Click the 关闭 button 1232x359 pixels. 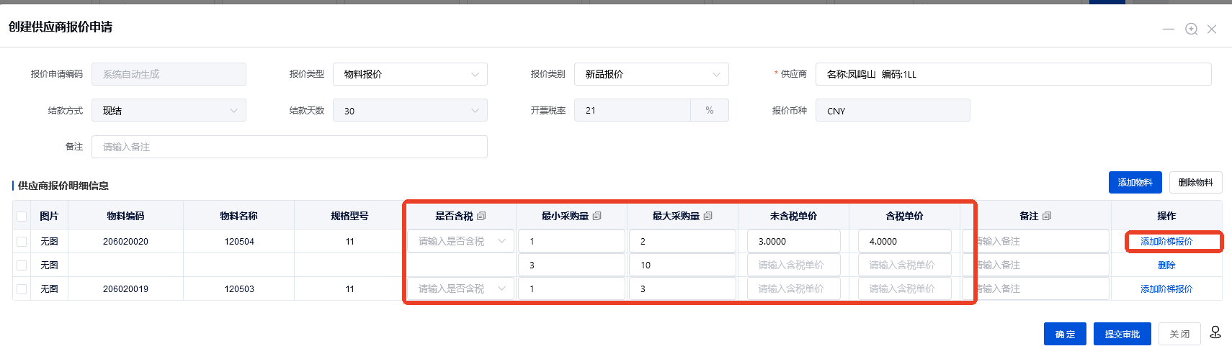1179,334
